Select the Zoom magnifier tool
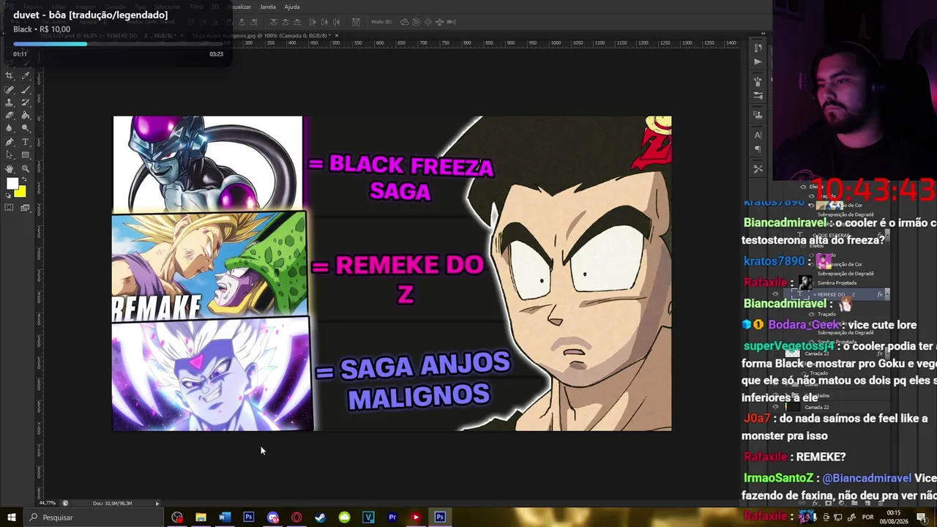This screenshot has width=937, height=527. coord(26,168)
